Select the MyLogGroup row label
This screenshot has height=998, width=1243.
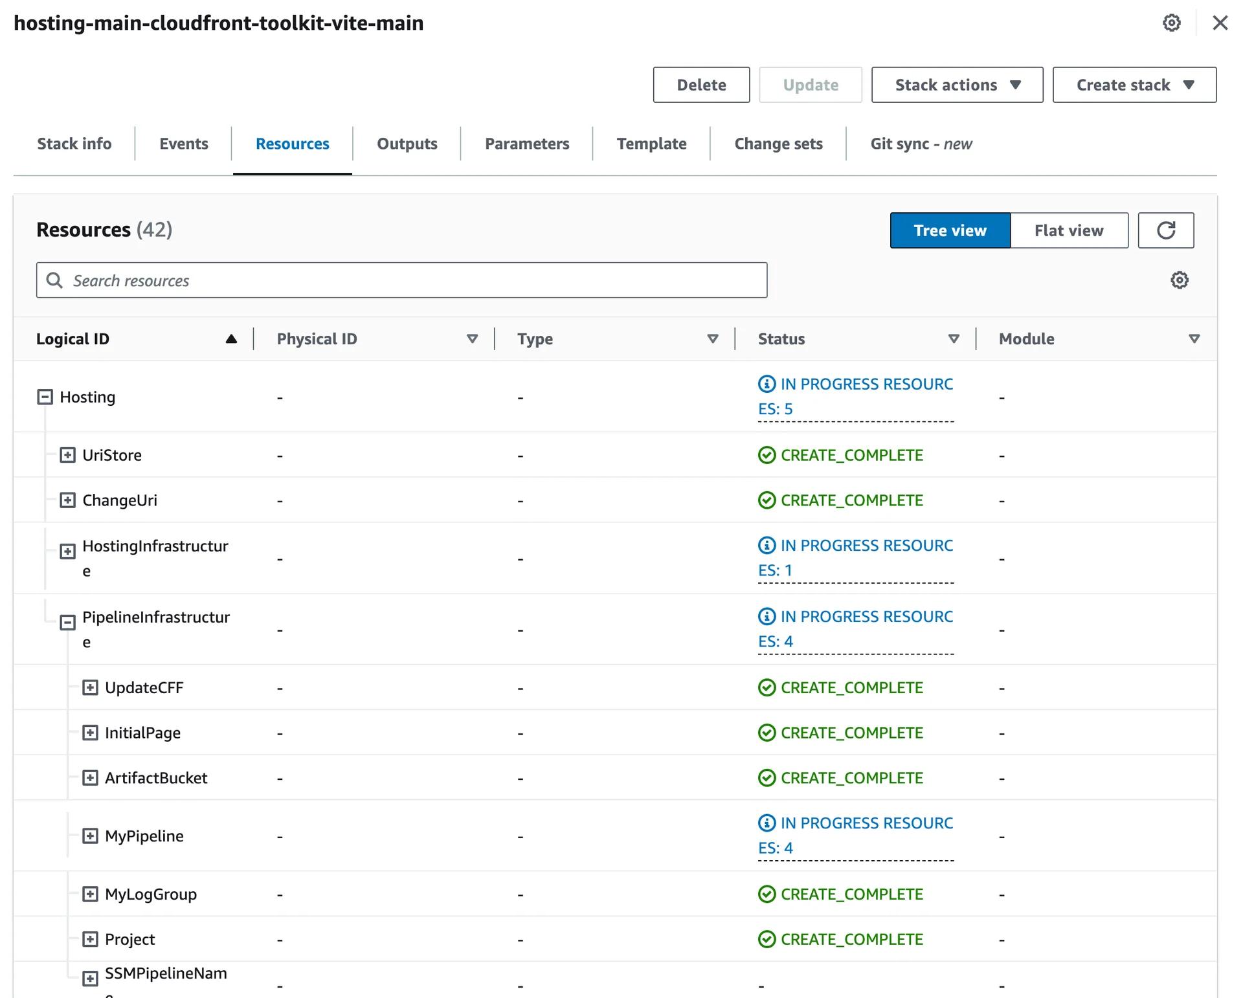coord(151,894)
